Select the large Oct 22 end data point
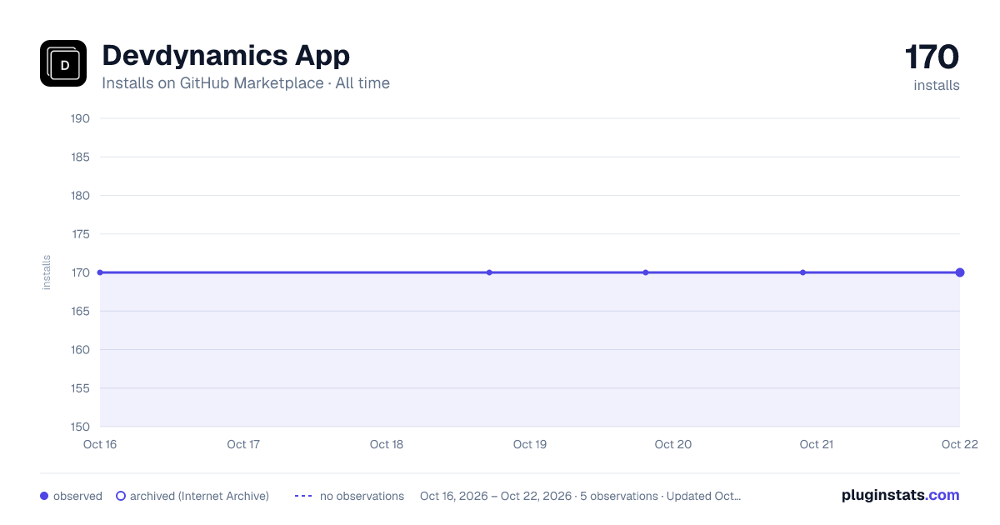 [x=960, y=272]
